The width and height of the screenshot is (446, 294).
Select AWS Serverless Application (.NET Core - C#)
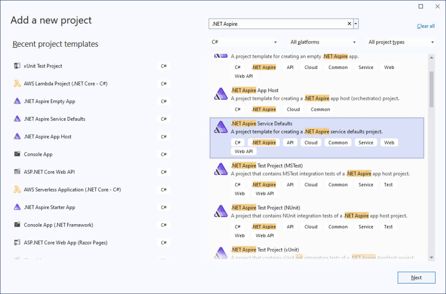point(73,189)
